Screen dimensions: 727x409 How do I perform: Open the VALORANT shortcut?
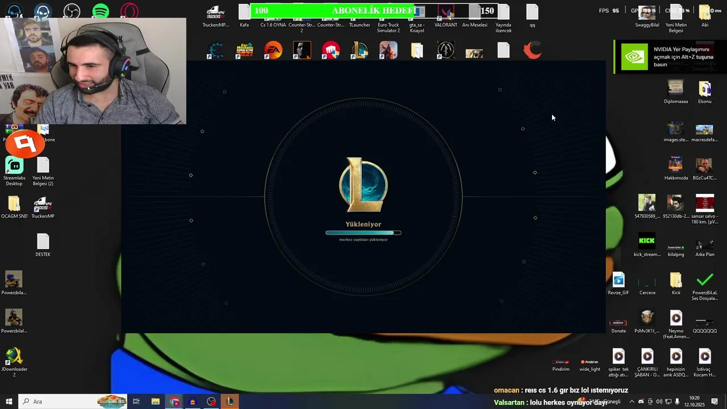[446, 16]
